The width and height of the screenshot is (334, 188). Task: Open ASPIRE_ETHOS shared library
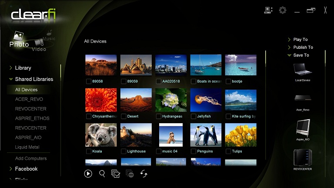pos(32,118)
